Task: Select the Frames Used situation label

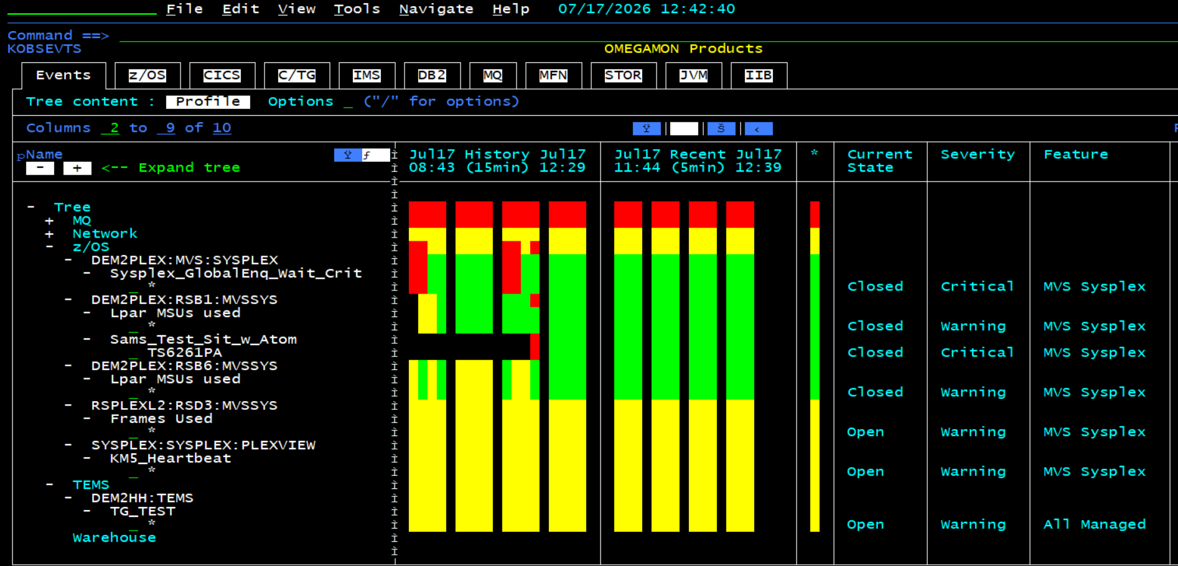Action: click(161, 419)
